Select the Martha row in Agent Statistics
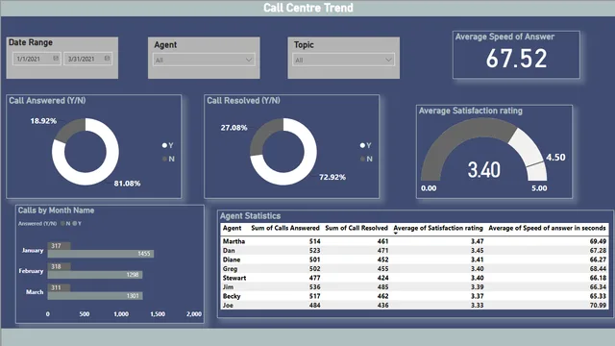Image resolution: width=615 pixels, height=346 pixels. pyautogui.click(x=414, y=241)
